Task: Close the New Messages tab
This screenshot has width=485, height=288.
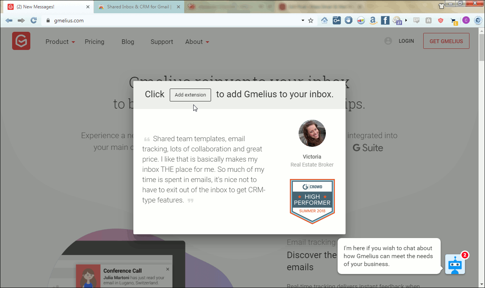Action: click(x=88, y=7)
